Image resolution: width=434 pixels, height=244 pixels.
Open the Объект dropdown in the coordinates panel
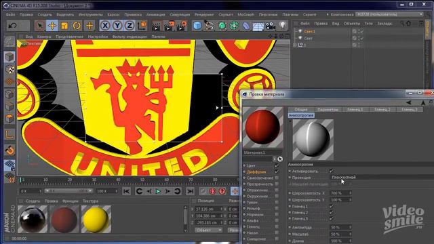pyautogui.click(x=208, y=230)
